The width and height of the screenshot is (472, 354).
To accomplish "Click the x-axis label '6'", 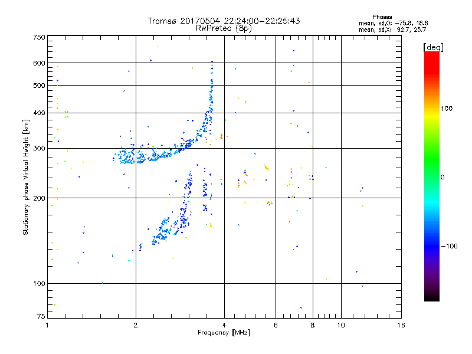I will tap(276, 325).
